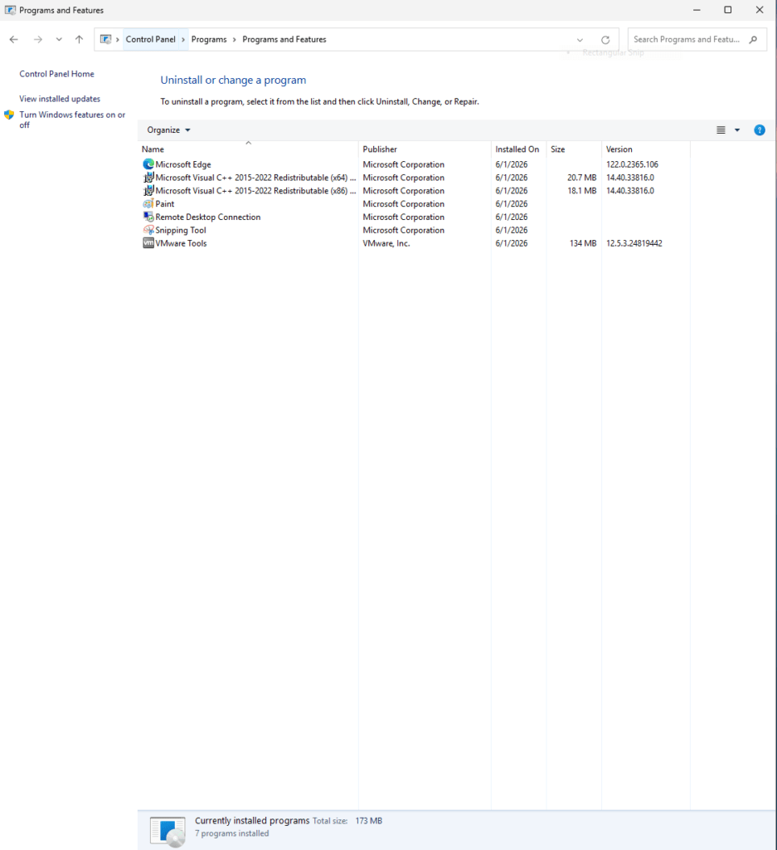
Task: Click the Visual C++ (x64) installer icon
Action: (148, 178)
